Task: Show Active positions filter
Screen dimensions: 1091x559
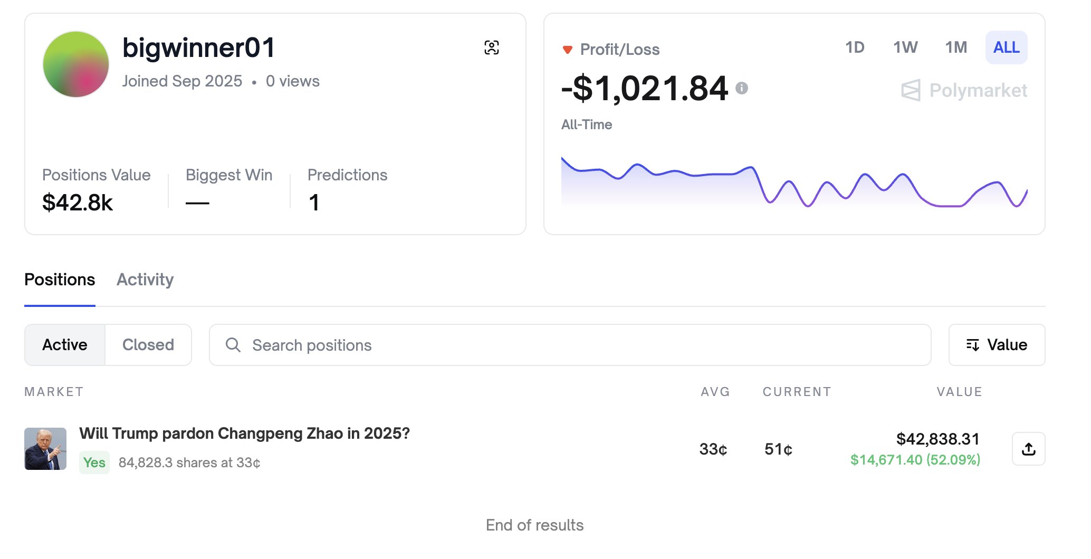Action: pyautogui.click(x=65, y=345)
